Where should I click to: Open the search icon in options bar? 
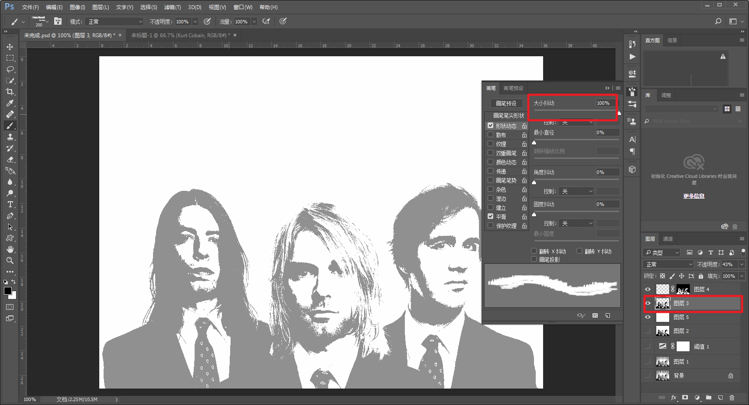coord(718,21)
